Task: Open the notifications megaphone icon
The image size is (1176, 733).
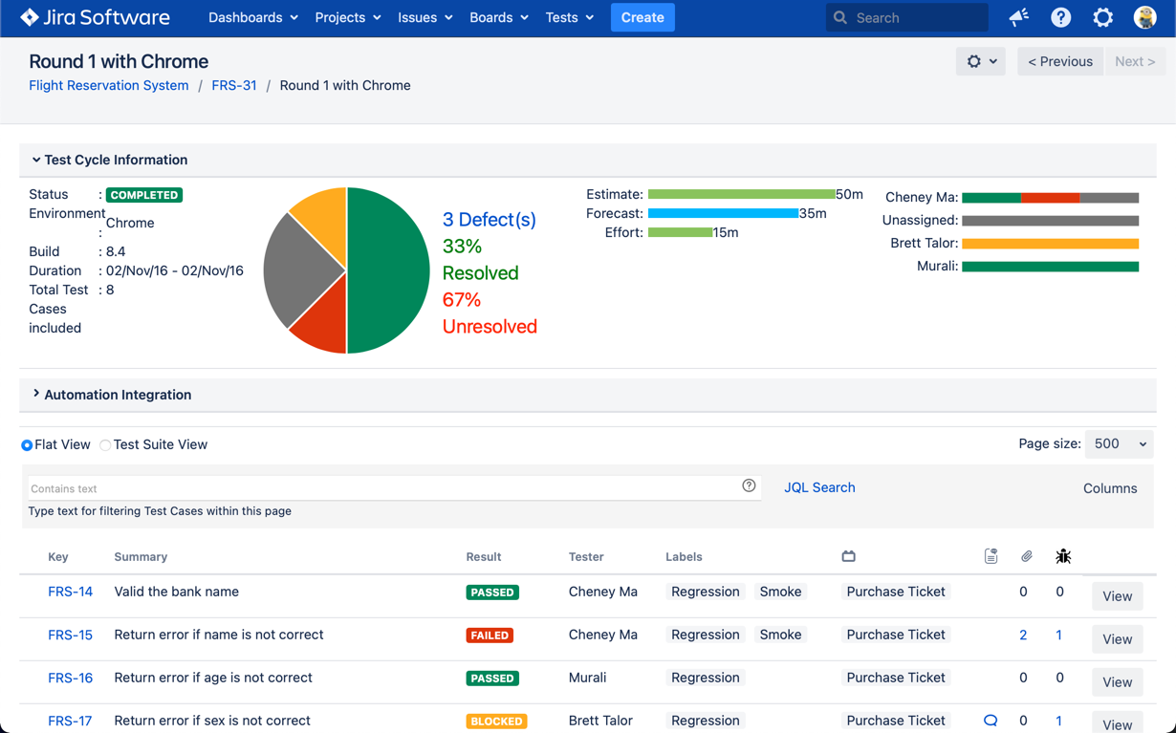Action: [x=1018, y=17]
